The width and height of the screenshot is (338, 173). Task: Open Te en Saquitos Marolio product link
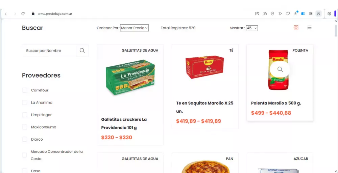204,107
